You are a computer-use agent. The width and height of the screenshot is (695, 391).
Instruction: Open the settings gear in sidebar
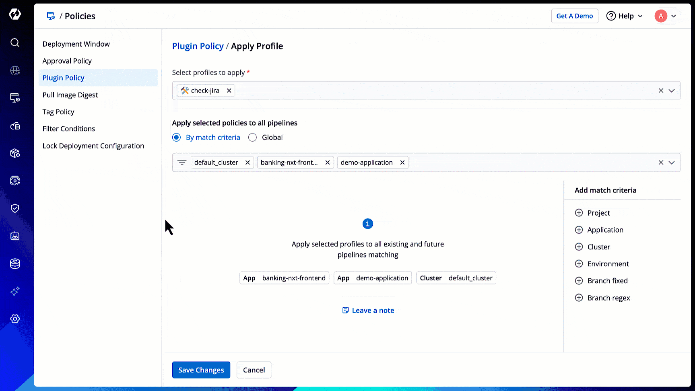15,319
